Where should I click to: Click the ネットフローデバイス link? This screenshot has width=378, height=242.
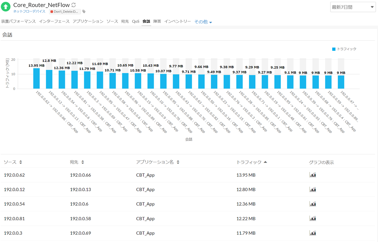tap(29, 12)
